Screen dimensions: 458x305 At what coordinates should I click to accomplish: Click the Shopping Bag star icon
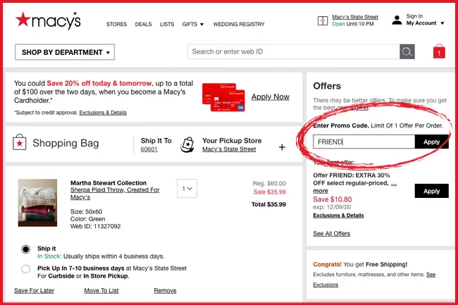[x=20, y=143]
